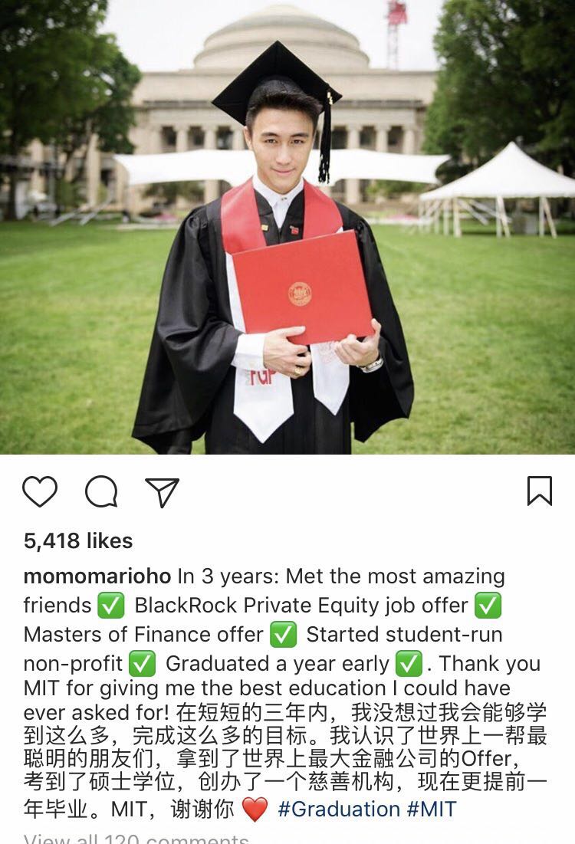Open the #Graduation hashtag
The height and width of the screenshot is (844, 575).
pos(339,809)
